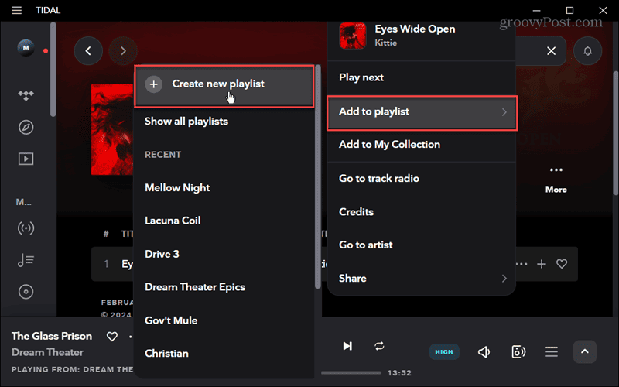Open the hamburger menu next to TIDAL
The image size is (619, 387).
16,10
